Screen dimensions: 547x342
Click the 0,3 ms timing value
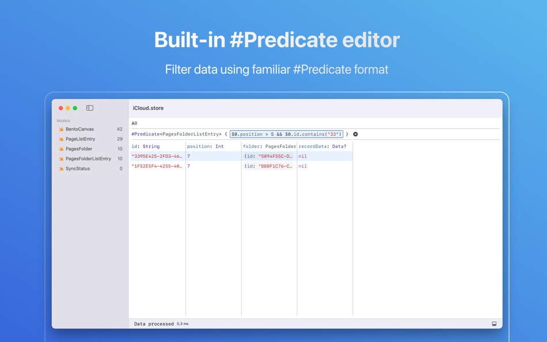pos(183,324)
